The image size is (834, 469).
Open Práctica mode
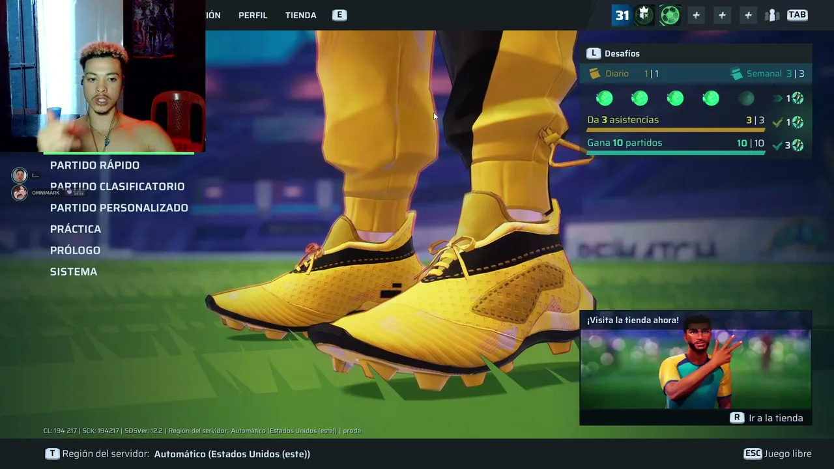76,229
